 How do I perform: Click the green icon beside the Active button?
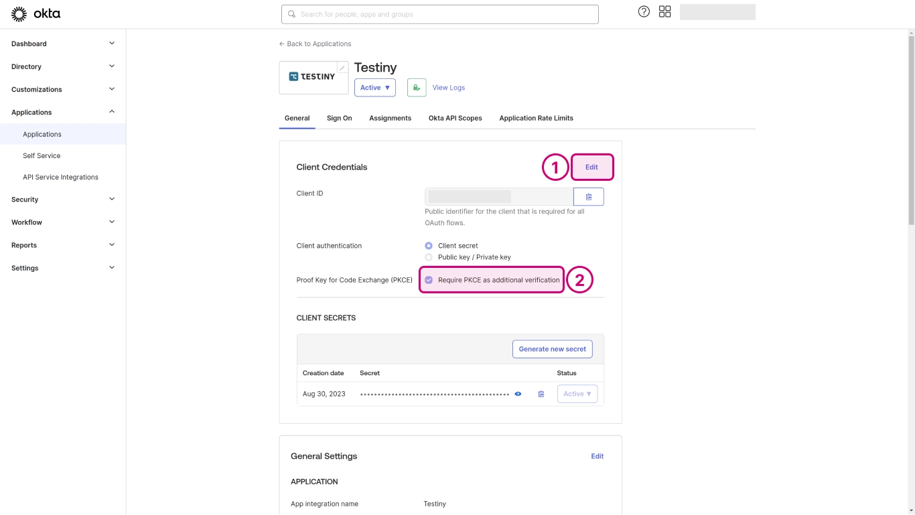pos(416,88)
